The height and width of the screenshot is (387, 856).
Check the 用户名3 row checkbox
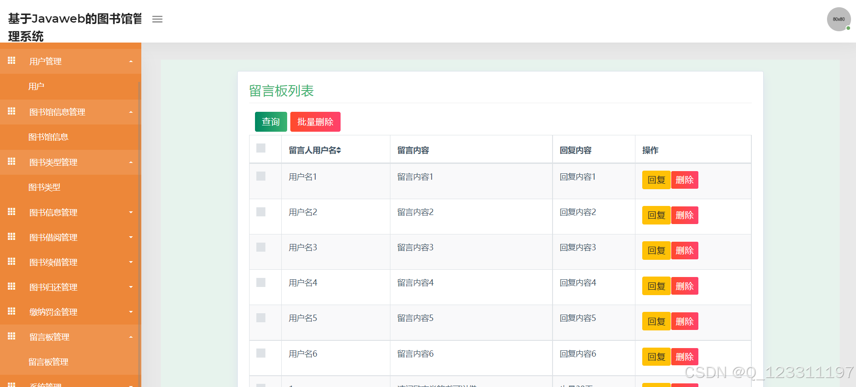coord(261,247)
